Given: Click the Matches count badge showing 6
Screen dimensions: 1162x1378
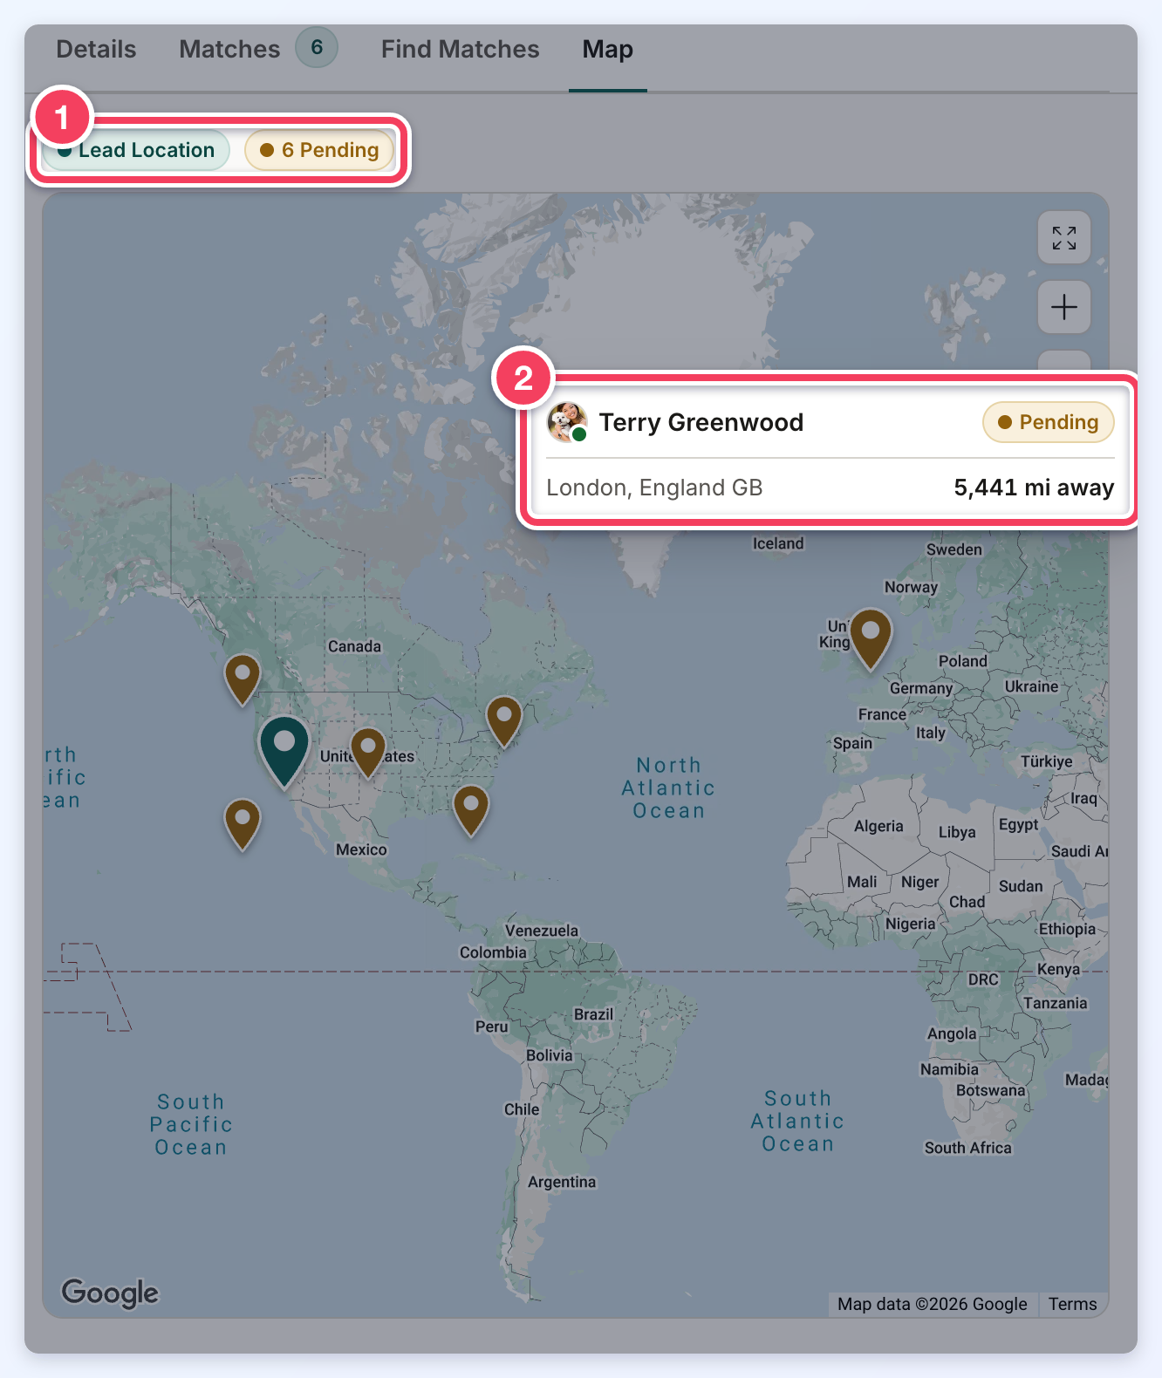Looking at the screenshot, I should click(317, 47).
